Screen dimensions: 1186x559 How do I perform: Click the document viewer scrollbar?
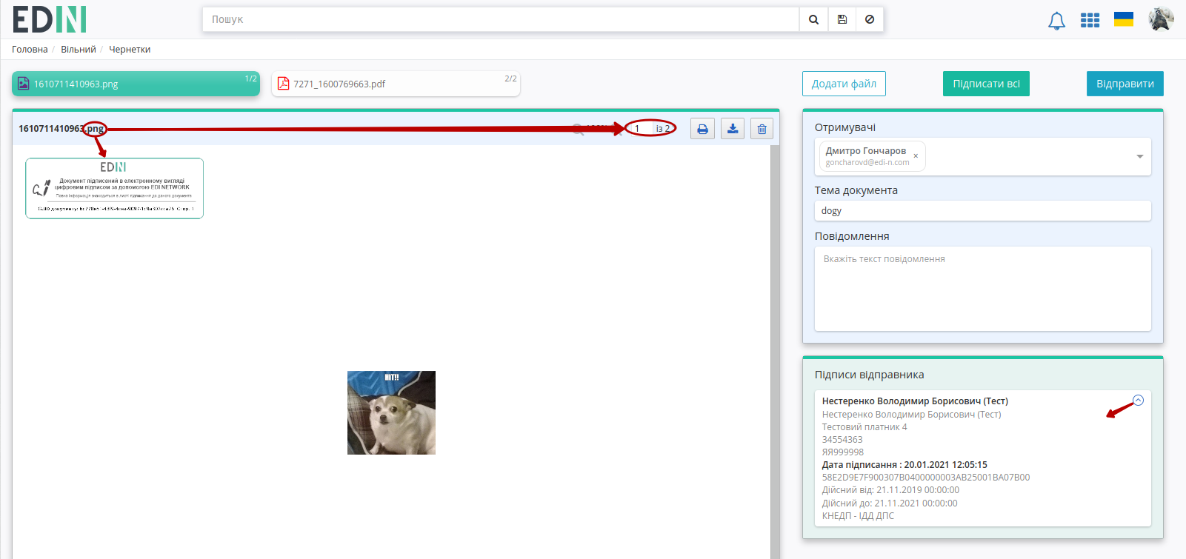coord(775,352)
